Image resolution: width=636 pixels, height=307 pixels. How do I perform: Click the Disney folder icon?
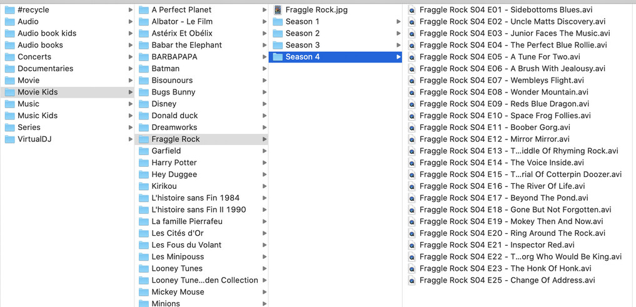144,104
